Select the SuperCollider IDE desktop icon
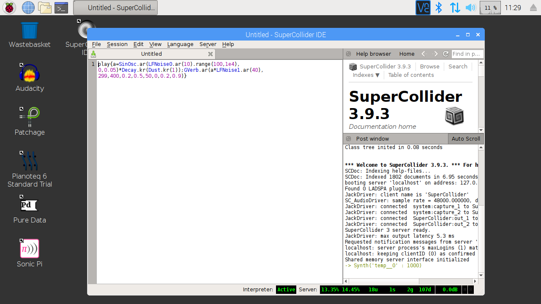The width and height of the screenshot is (541, 304). pos(80,38)
